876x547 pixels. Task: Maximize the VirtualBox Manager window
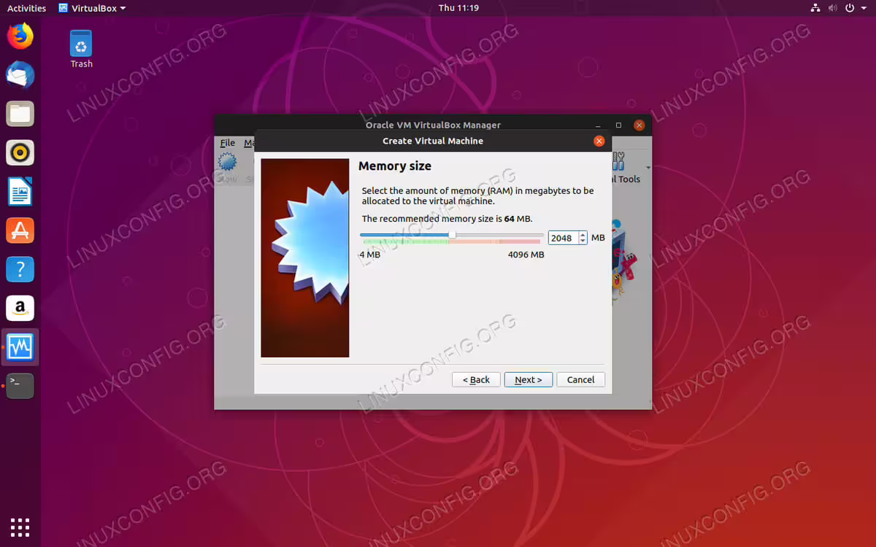pos(618,125)
